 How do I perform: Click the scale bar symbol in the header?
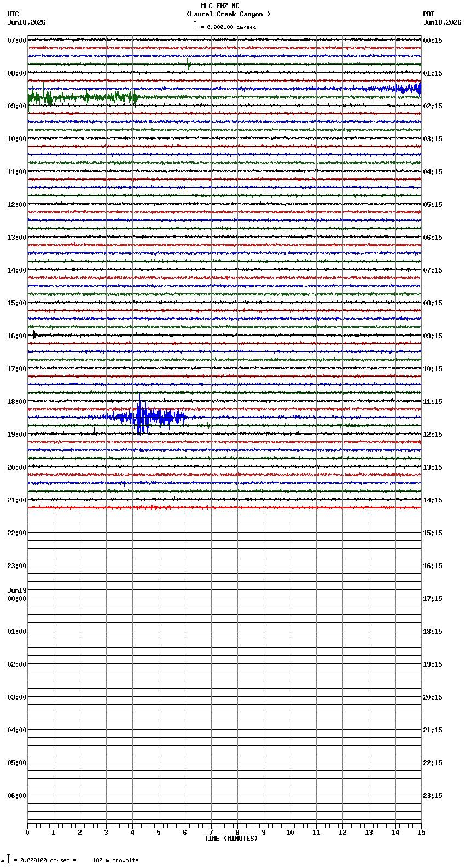point(195,26)
